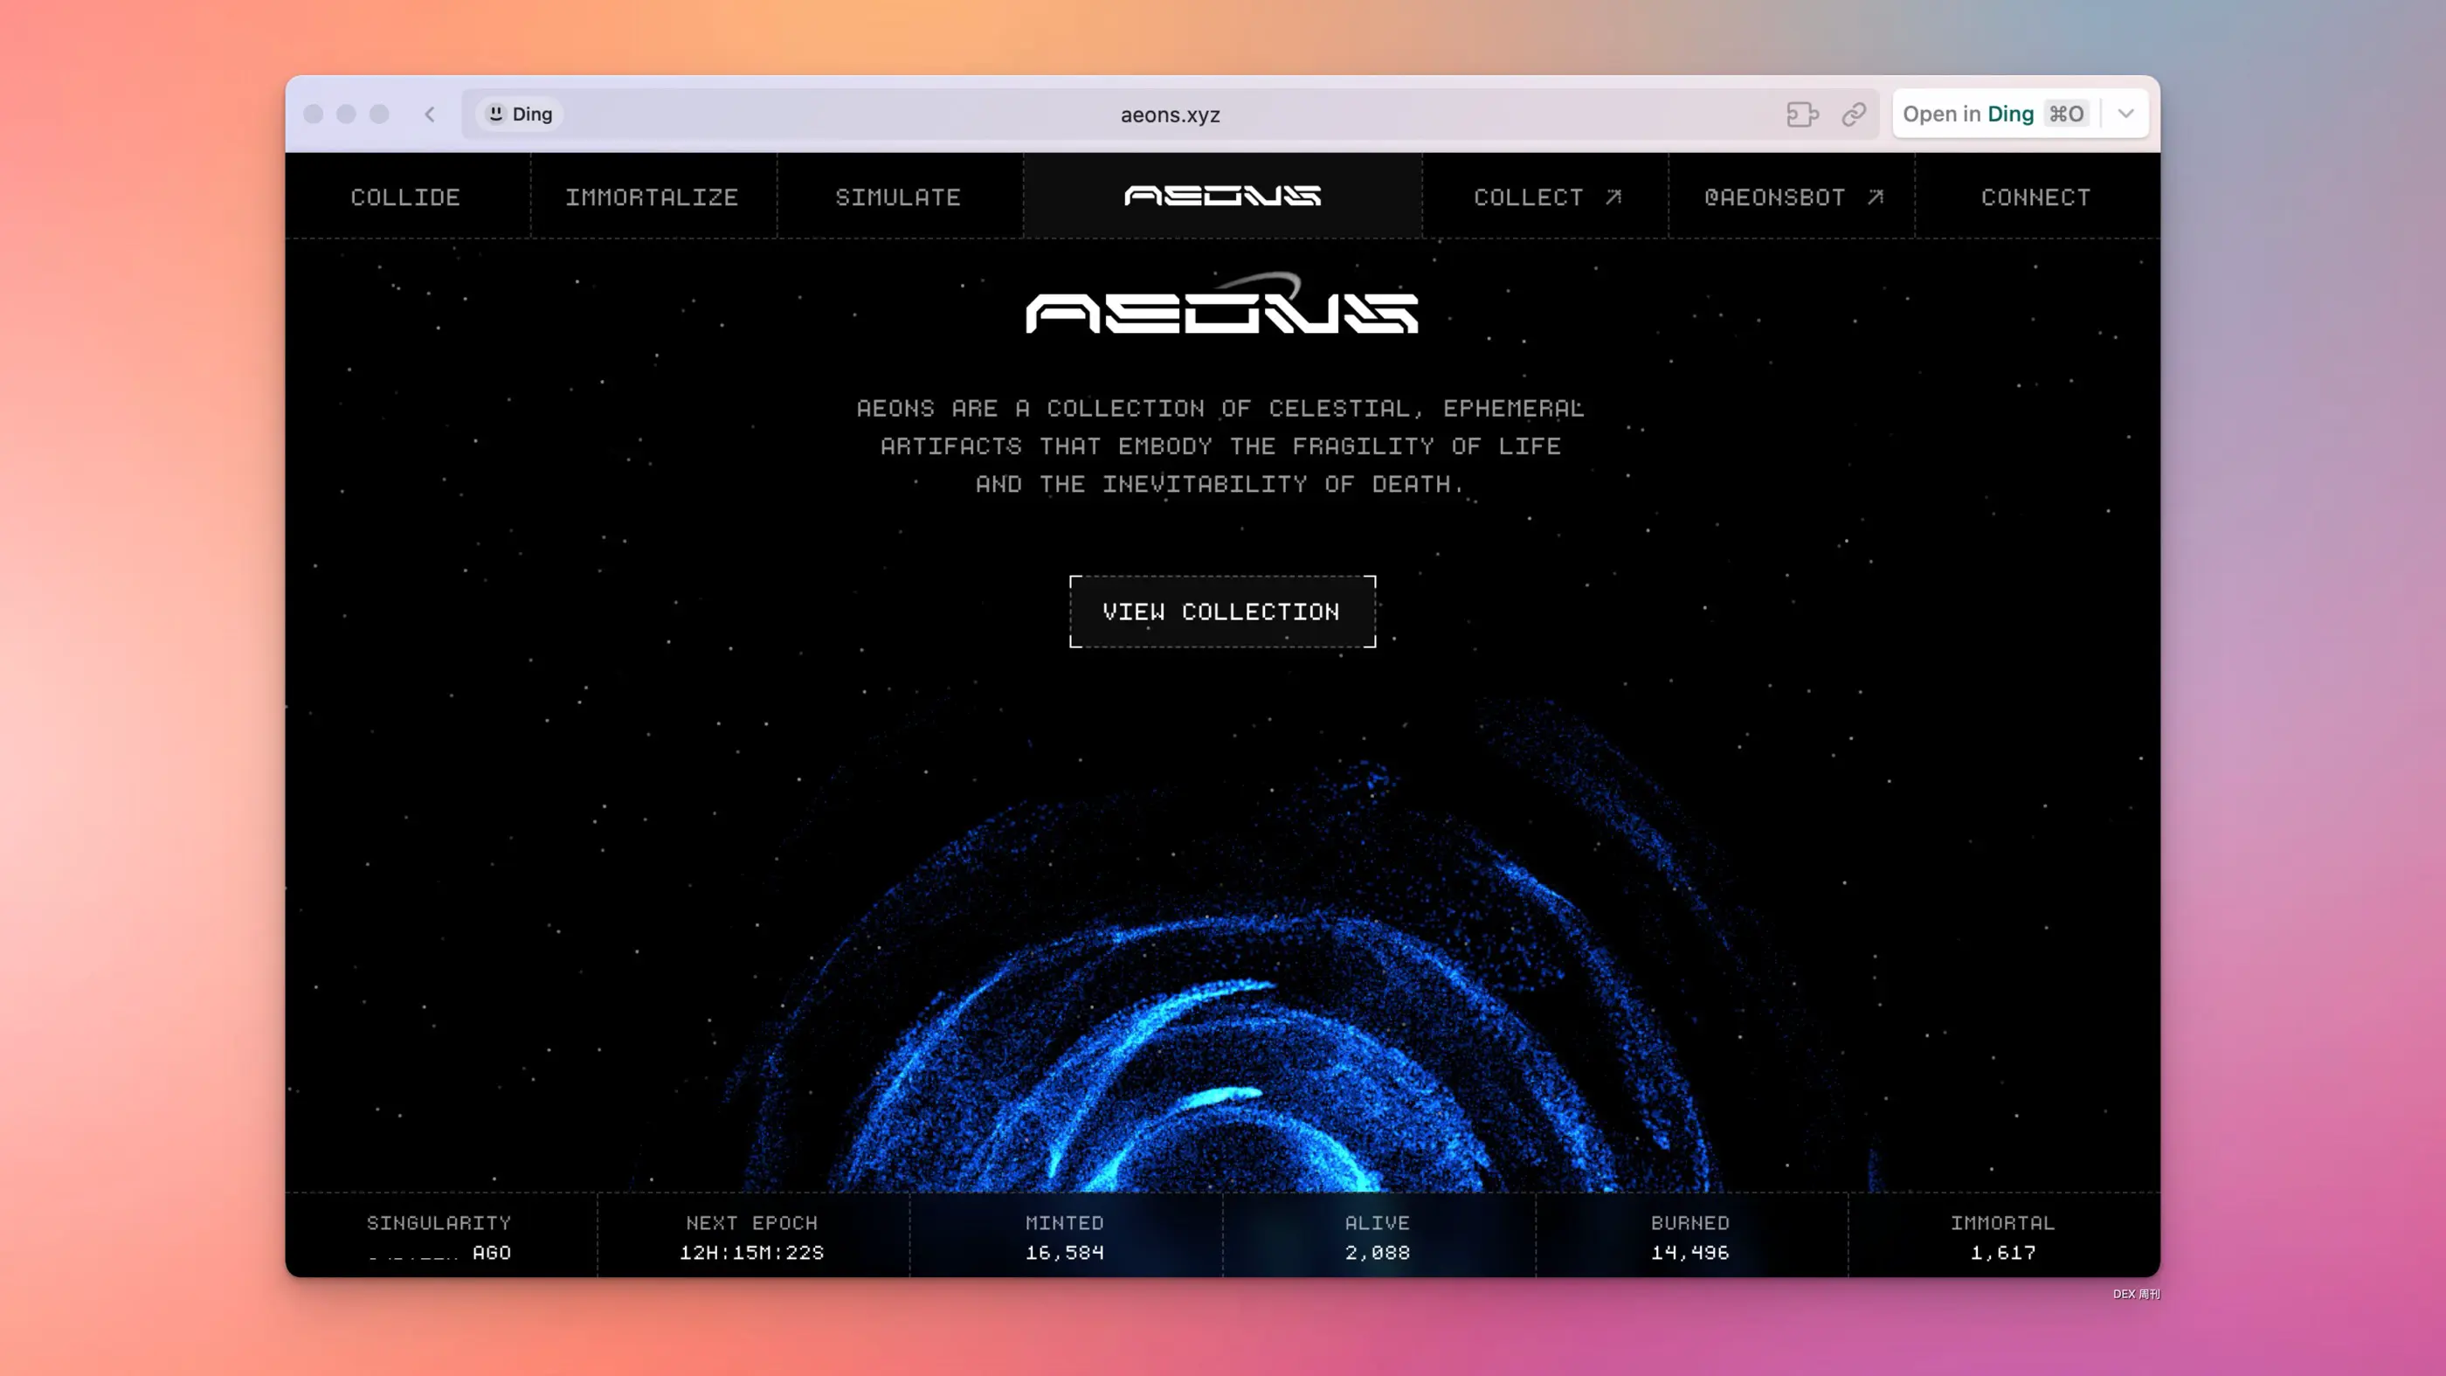Viewport: 2446px width, 1376px height.
Task: Click the copy link chain icon
Action: (x=1854, y=114)
